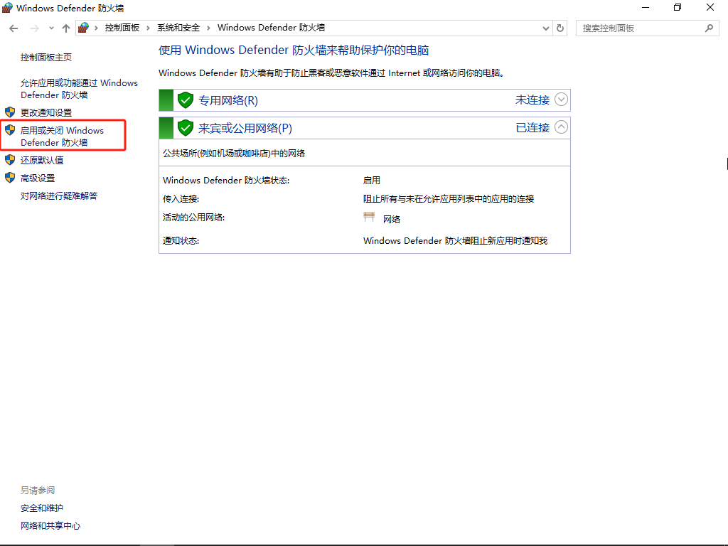Image resolution: width=728 pixels, height=546 pixels.
Task: Click the shield icon beside 更改通知设置
Action: coord(10,112)
